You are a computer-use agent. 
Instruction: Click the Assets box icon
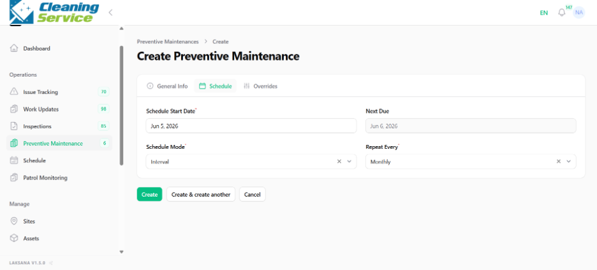tap(14, 238)
